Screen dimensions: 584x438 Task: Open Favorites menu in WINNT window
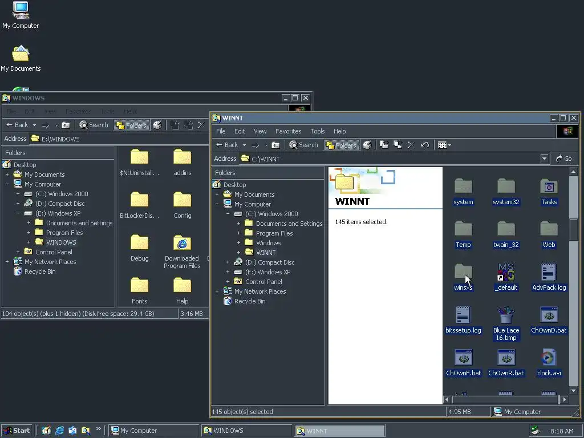click(x=288, y=131)
